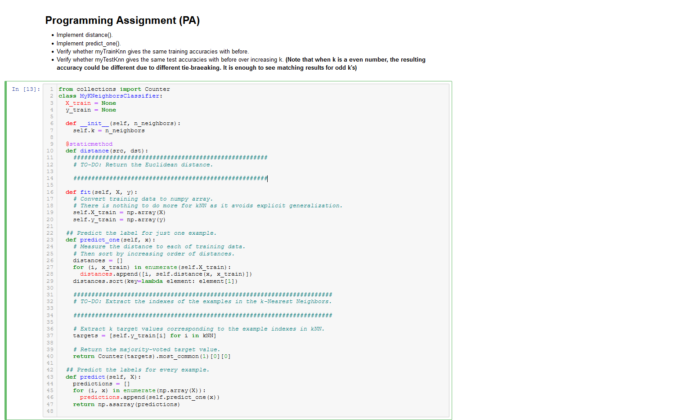
Task: Click the "Programming Assignment (PA)" heading
Action: point(122,20)
